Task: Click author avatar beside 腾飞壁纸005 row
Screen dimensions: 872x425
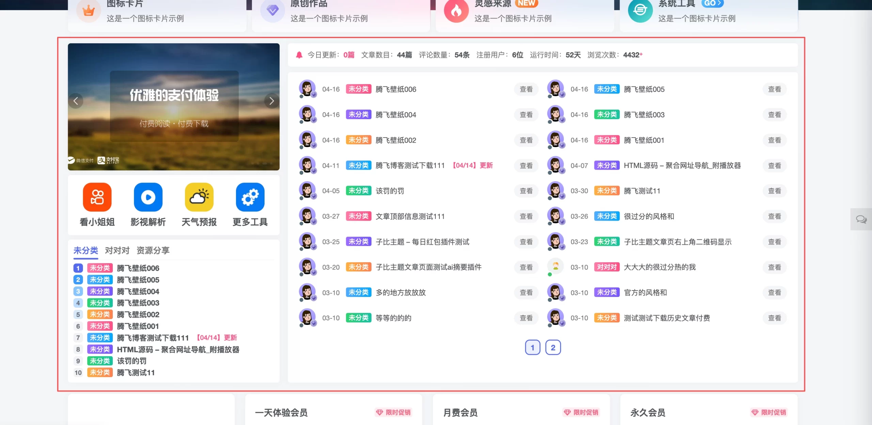Action: [x=556, y=89]
